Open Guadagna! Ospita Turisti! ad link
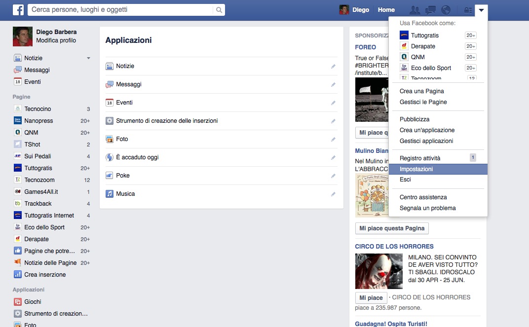Screen dimensions: 529x327 391,324
